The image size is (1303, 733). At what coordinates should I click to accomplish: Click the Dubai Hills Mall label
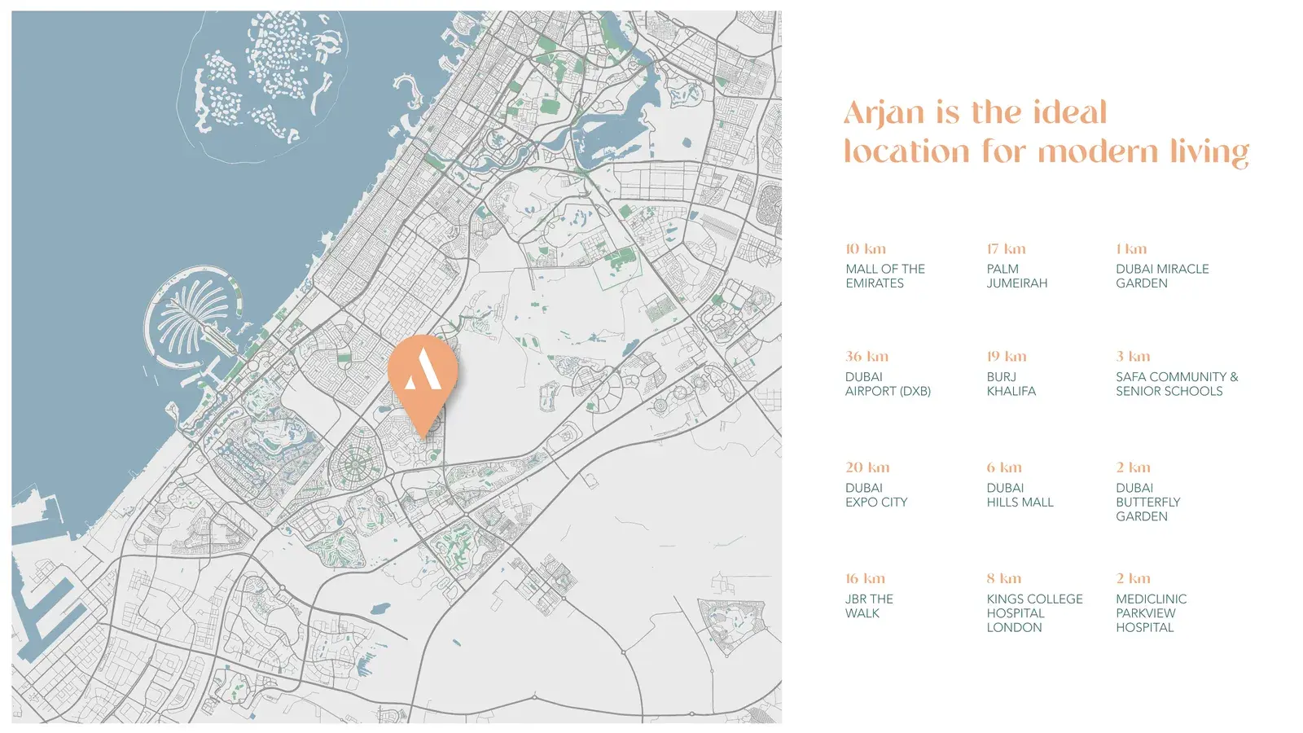tap(1020, 494)
